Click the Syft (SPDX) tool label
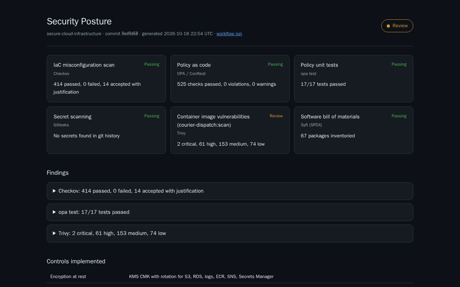 [x=312, y=125]
